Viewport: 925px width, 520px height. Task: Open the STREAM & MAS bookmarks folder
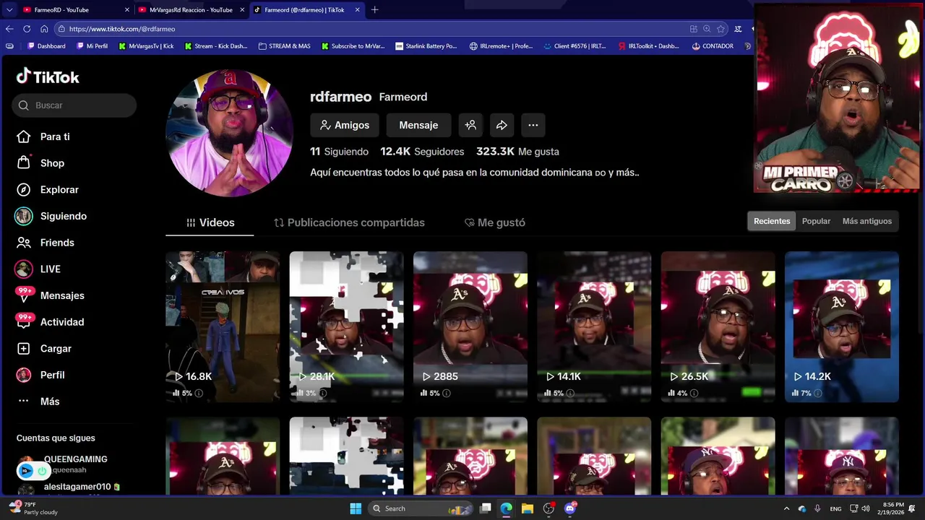tap(285, 46)
